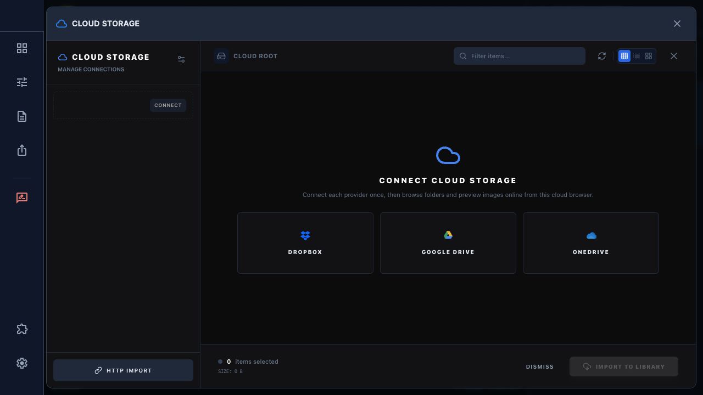Close the Cloud Storage dialog window

click(x=677, y=24)
